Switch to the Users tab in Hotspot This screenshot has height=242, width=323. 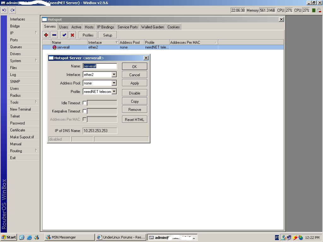coord(63,27)
